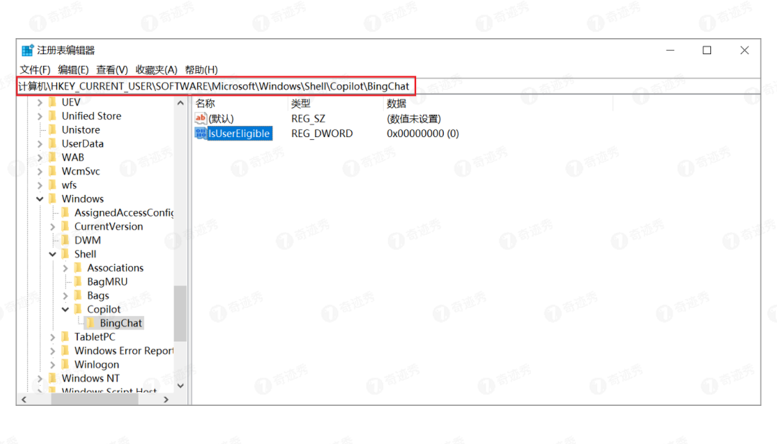Select the BagMRU folder icon
Image resolution: width=777 pixels, height=444 pixels.
[x=78, y=281]
